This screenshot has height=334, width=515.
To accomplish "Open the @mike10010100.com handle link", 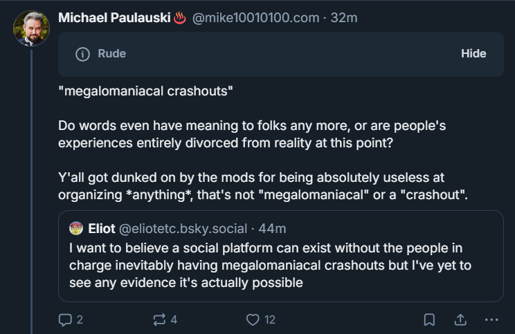I will pyautogui.click(x=252, y=17).
